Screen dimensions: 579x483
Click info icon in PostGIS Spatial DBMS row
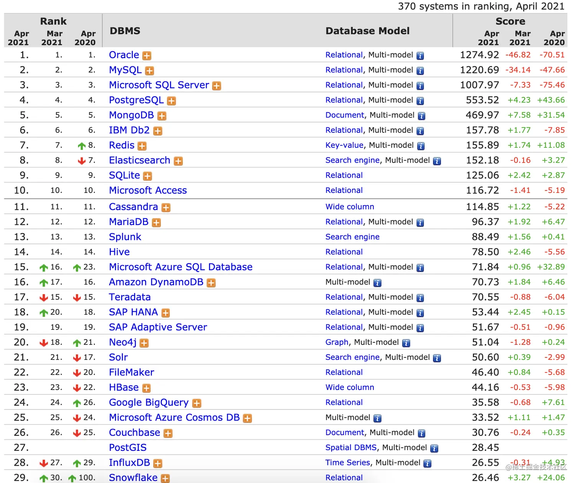click(x=434, y=449)
